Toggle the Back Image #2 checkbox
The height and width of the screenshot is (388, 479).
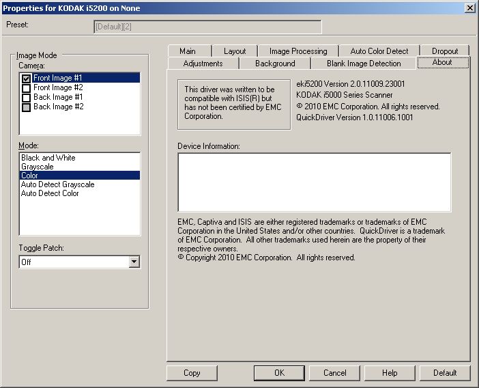pyautogui.click(x=27, y=107)
